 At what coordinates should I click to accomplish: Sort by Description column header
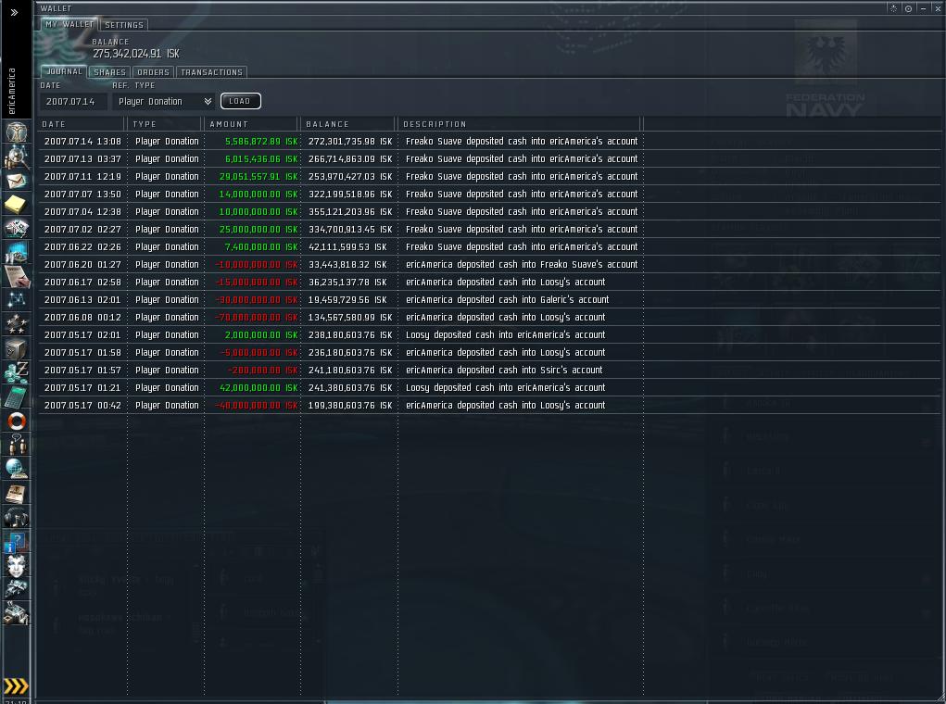(521, 124)
